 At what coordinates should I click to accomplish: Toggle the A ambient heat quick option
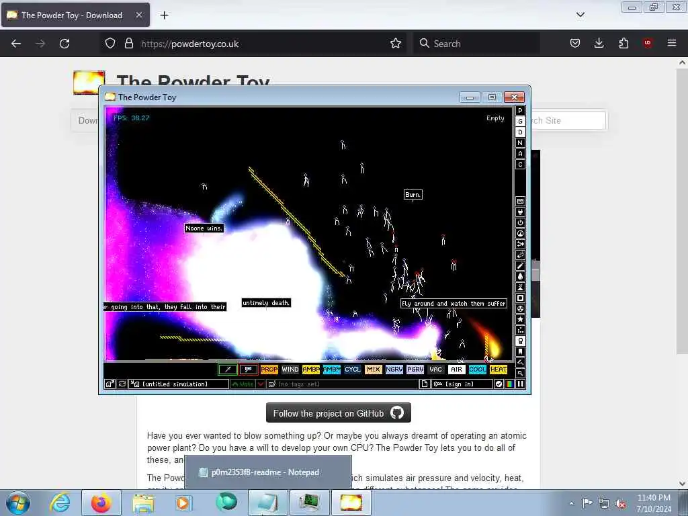(521, 154)
